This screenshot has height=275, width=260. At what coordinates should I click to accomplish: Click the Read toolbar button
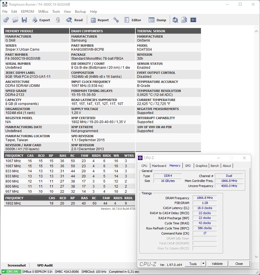(74, 20)
